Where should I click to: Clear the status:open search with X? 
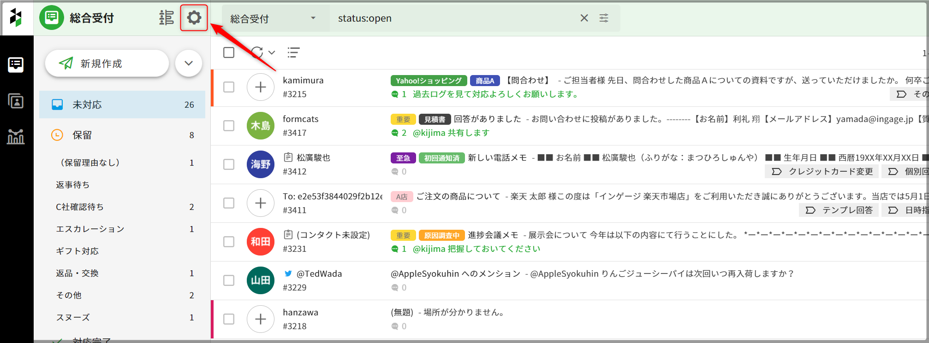(x=584, y=18)
